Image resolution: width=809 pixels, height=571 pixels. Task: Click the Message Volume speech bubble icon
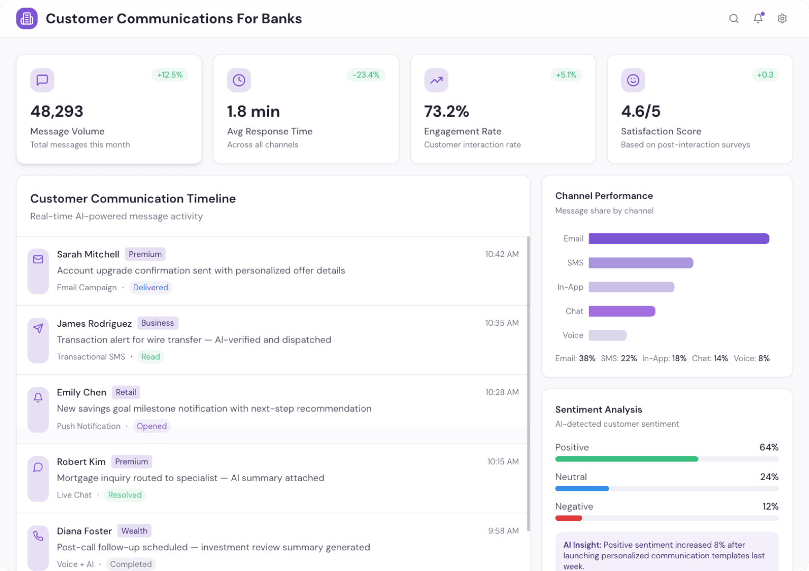click(42, 80)
